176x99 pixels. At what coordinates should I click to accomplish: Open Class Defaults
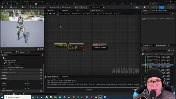coord(67,7)
